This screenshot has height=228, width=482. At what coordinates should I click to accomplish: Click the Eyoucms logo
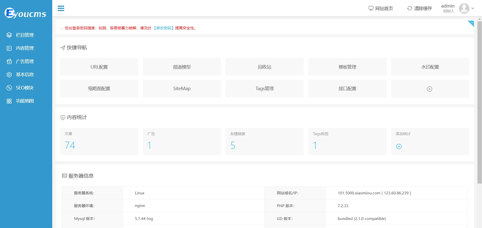[x=25, y=13]
